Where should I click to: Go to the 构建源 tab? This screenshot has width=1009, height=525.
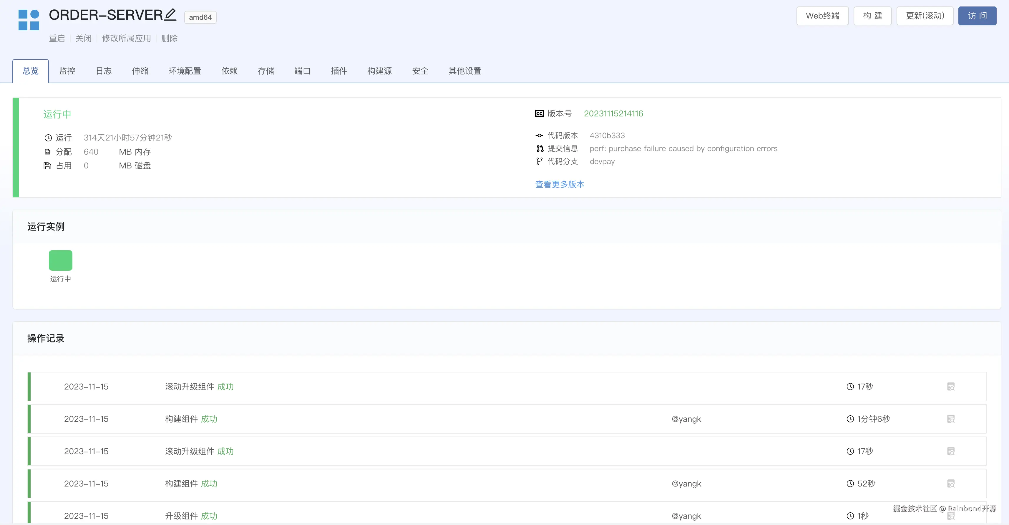[x=379, y=71]
